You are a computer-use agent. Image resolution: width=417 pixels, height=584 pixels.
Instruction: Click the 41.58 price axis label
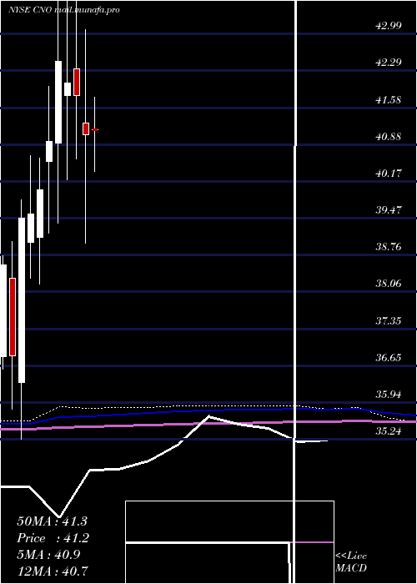click(389, 99)
